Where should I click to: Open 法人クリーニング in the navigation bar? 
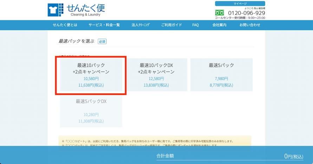(141, 25)
